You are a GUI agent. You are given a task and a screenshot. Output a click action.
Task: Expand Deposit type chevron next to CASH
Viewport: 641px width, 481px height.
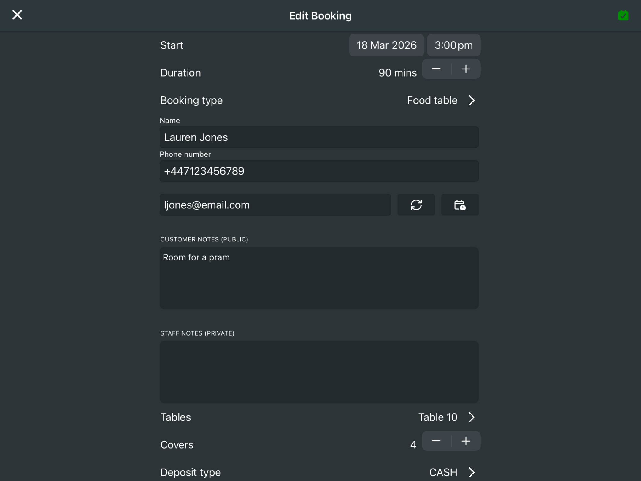click(472, 472)
